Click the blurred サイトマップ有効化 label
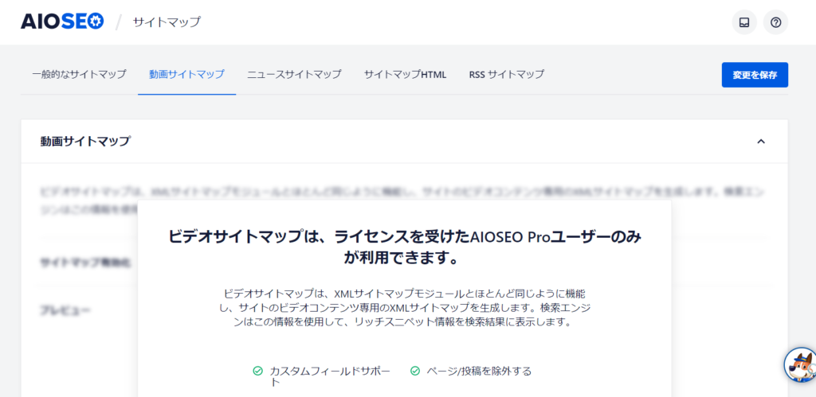 [x=85, y=263]
